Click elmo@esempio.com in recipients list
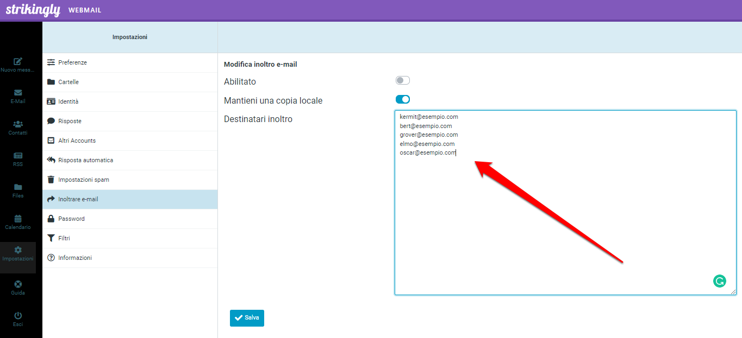This screenshot has height=338, width=742. tap(427, 144)
